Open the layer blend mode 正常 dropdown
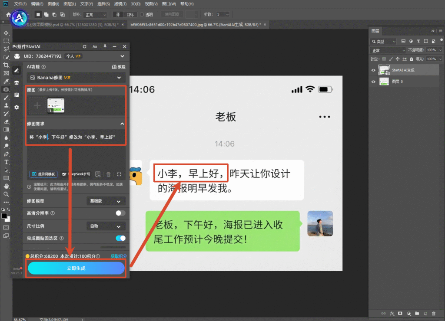 coord(388,50)
